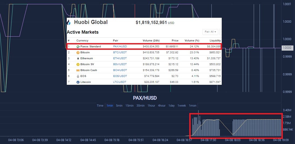Click the $7,302.92 Bitcoin price cell
Viewport: 295px width, 144px height.
[x=172, y=52]
